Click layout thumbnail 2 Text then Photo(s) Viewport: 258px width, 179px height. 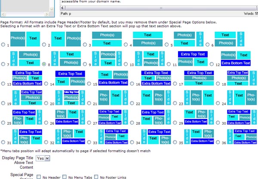coord(66,39)
